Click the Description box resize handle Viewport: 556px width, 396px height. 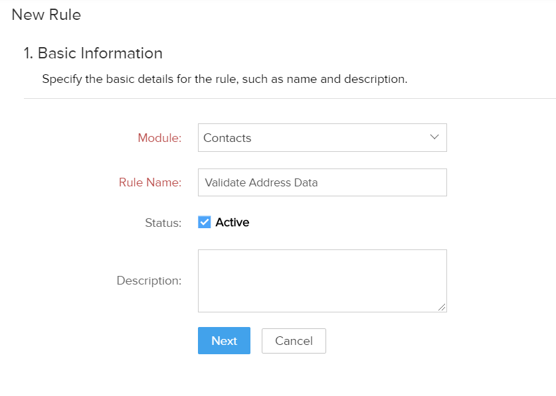pyautogui.click(x=442, y=308)
